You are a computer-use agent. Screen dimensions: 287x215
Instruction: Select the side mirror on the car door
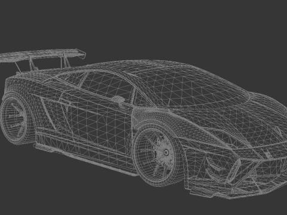coord(118,99)
